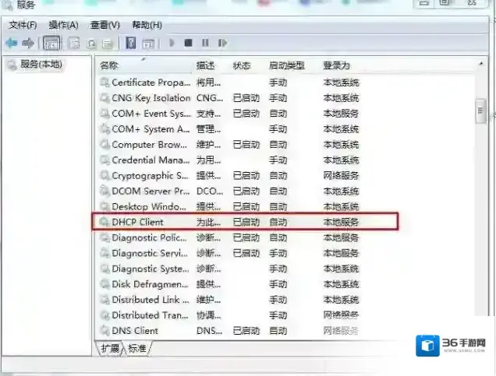The width and height of the screenshot is (496, 376).
Task: Select the Certificate Propagation service row
Action: click(x=229, y=83)
